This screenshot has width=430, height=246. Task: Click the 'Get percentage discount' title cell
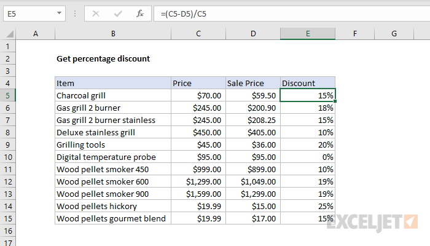point(103,58)
